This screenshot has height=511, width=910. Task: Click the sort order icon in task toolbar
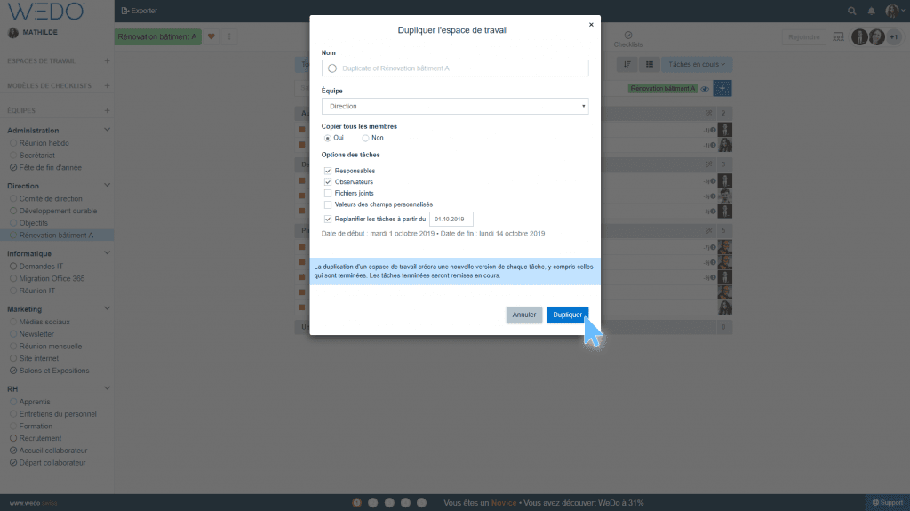tap(627, 64)
